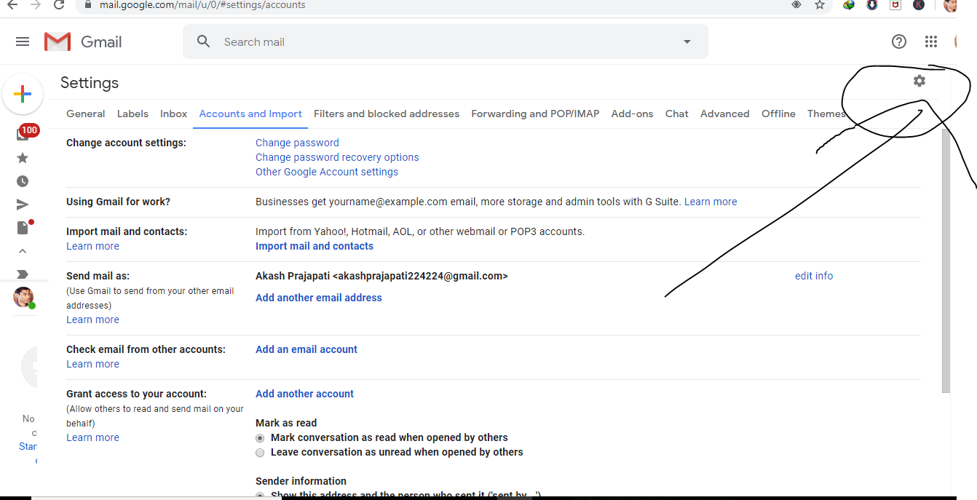Click the browser address bar URL

pos(202,4)
